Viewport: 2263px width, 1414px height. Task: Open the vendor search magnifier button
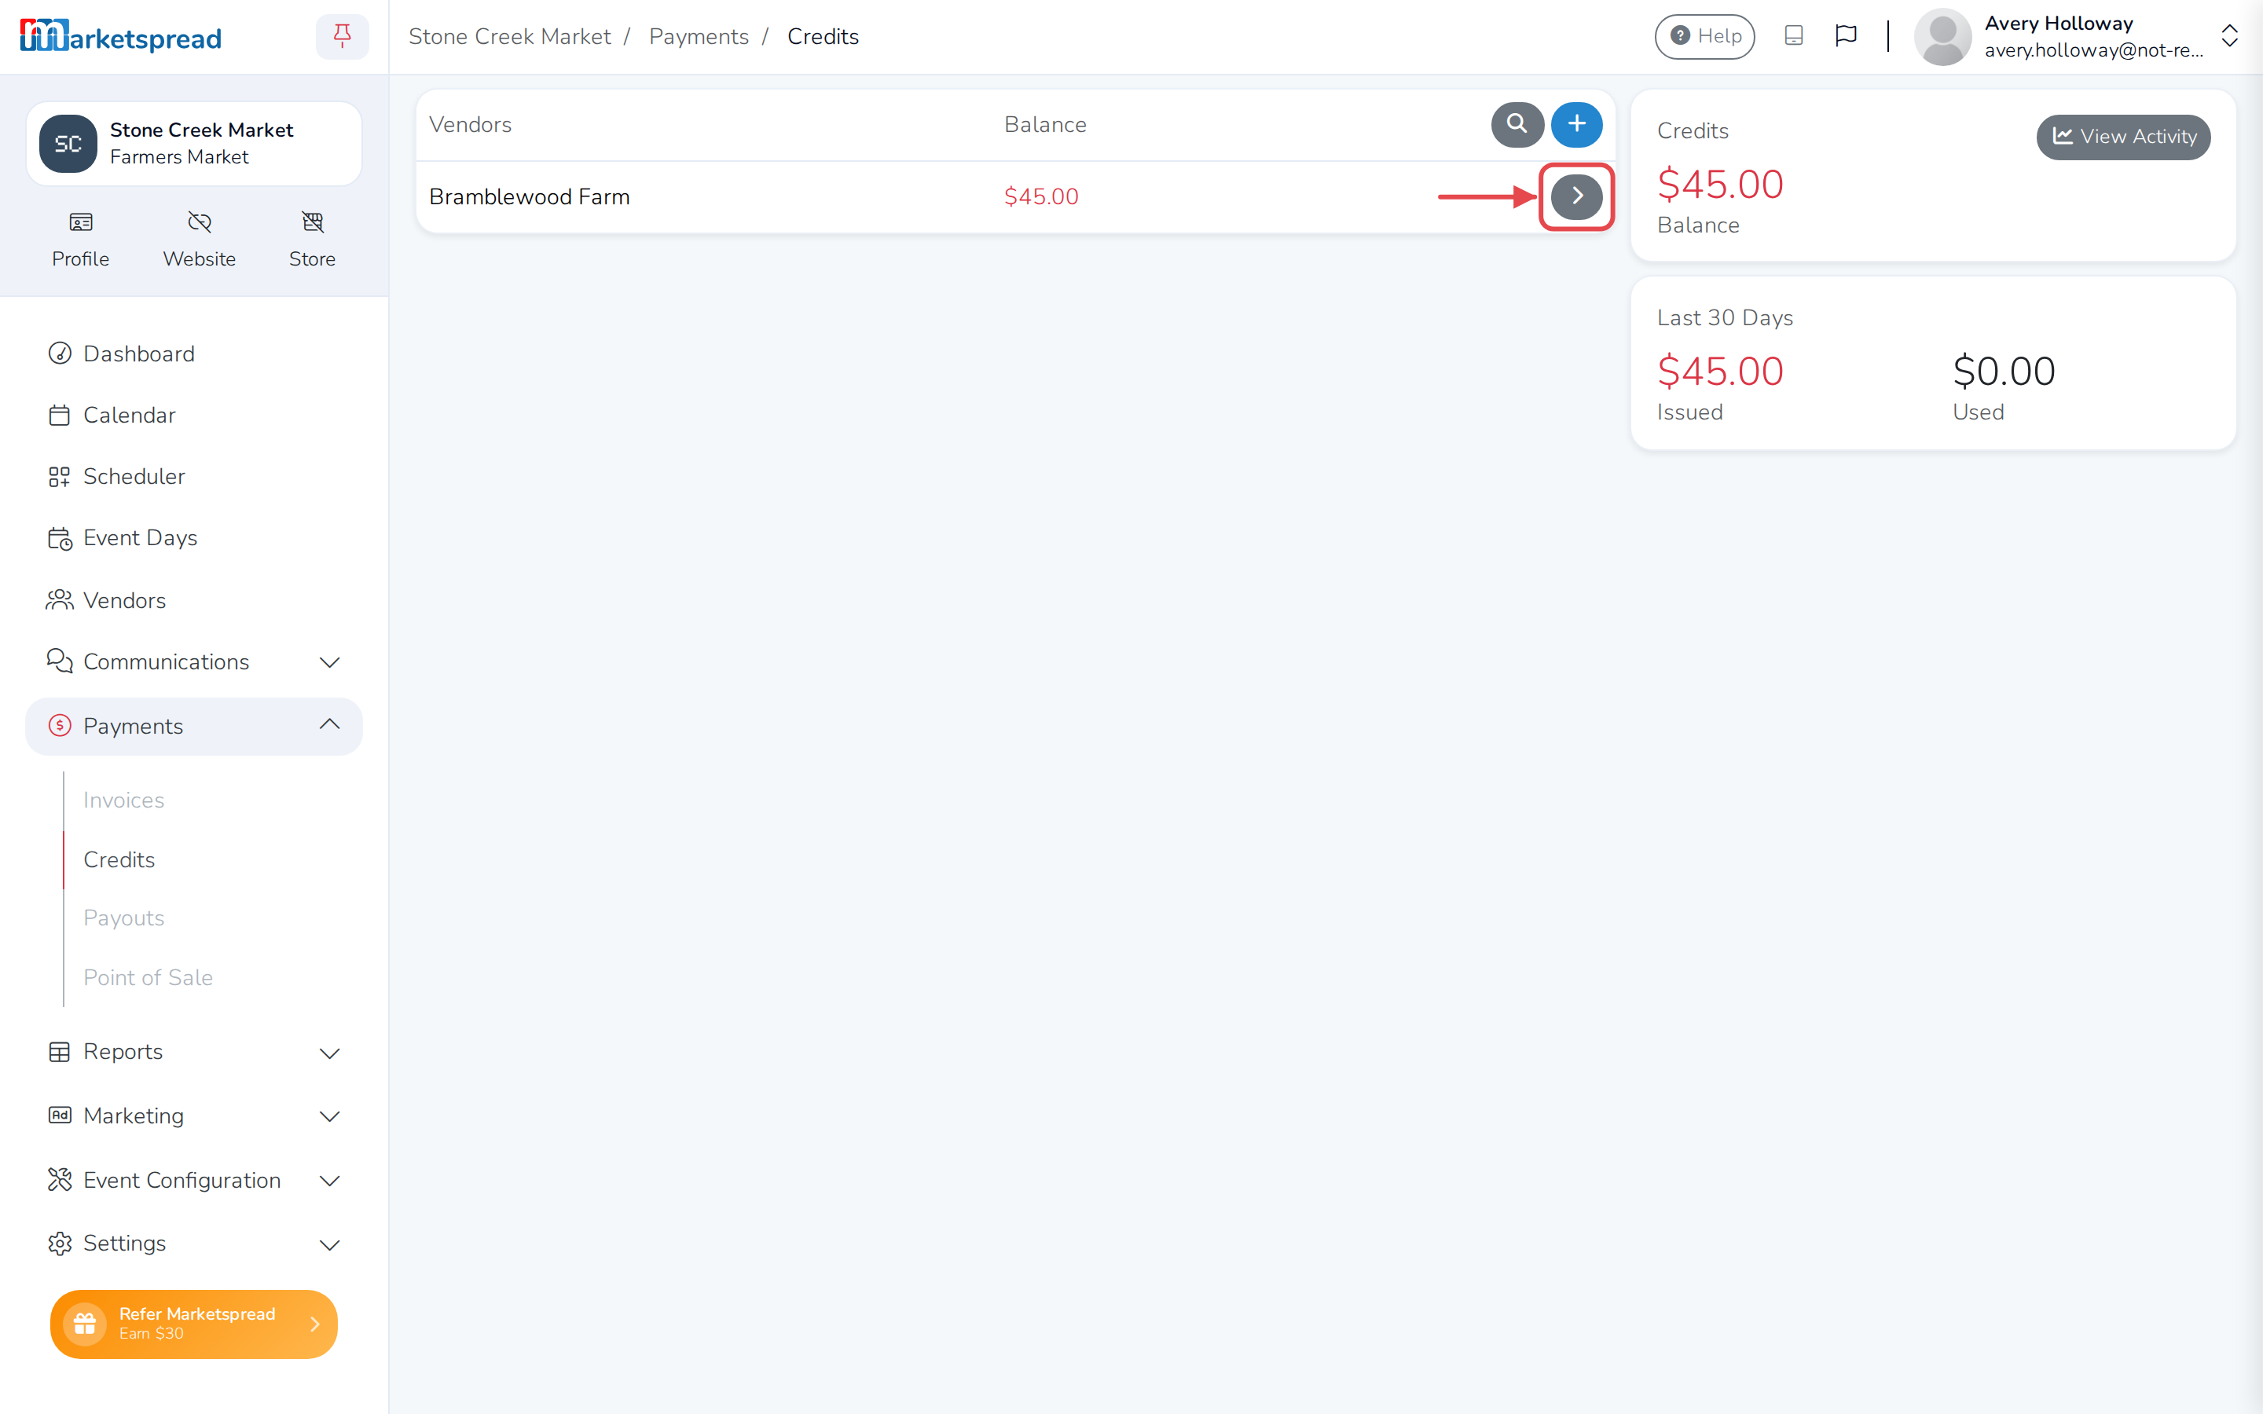click(x=1517, y=124)
